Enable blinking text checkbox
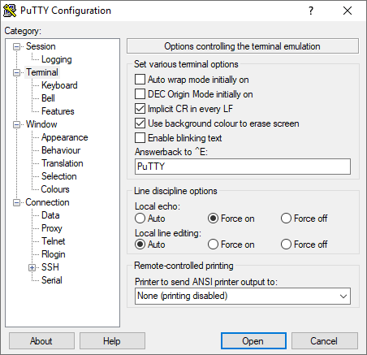367x355 pixels. (x=140, y=138)
